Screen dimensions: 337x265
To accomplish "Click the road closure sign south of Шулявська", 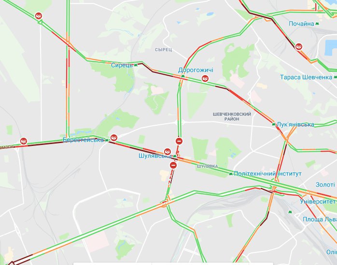I will tap(173, 165).
